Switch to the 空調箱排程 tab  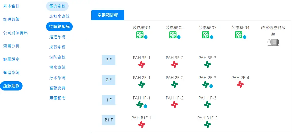coord(108,15)
